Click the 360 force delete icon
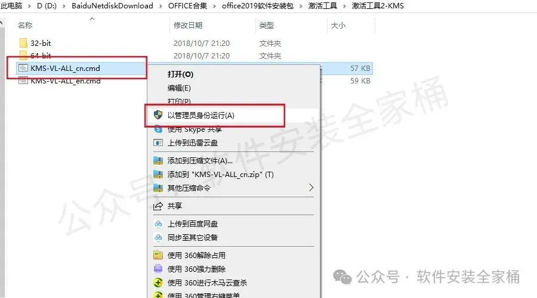The image size is (537, 298). coord(158,269)
